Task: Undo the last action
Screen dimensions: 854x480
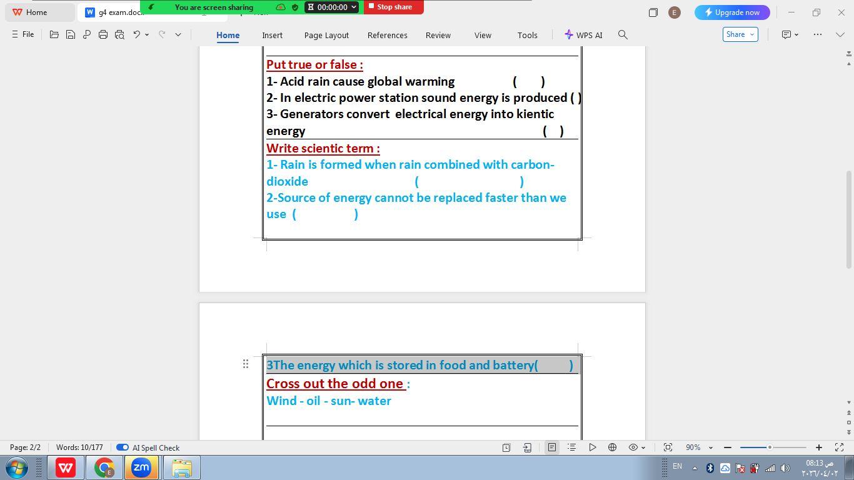Action: click(x=136, y=35)
